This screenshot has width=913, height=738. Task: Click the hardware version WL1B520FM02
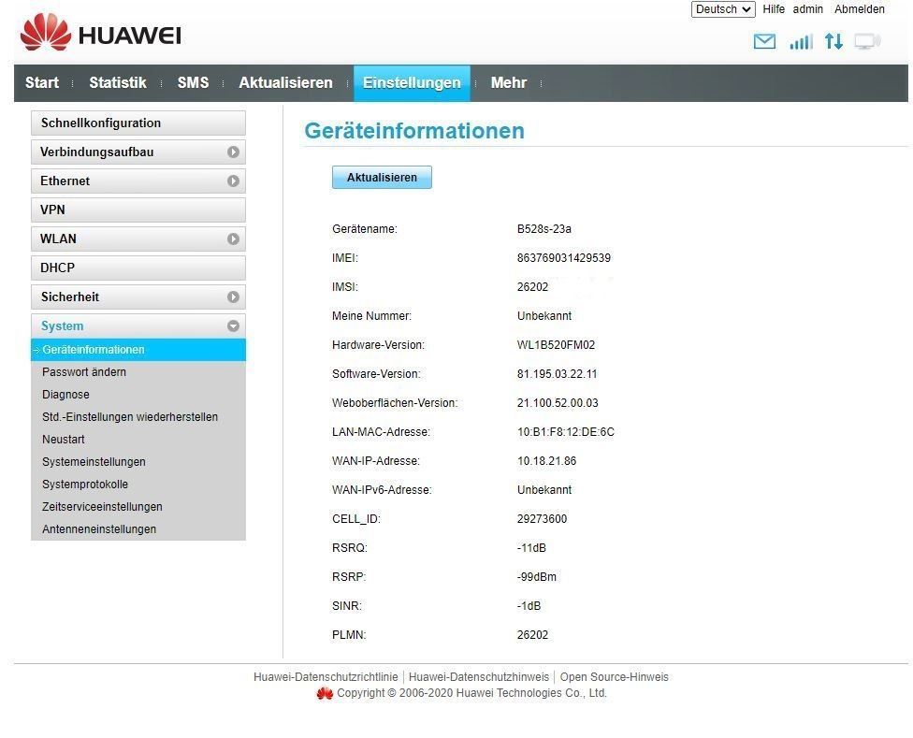[x=556, y=344]
